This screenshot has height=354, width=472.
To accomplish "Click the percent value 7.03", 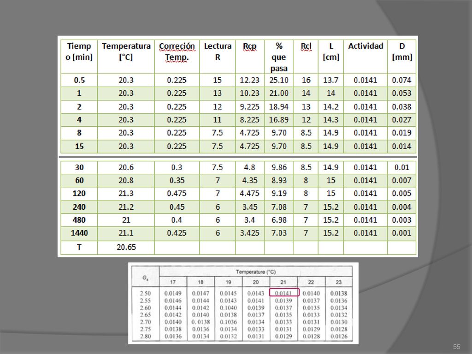I will [279, 233].
